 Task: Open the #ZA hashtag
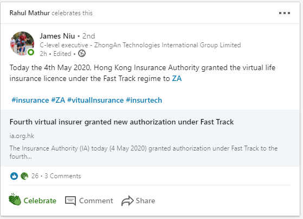pos(58,100)
